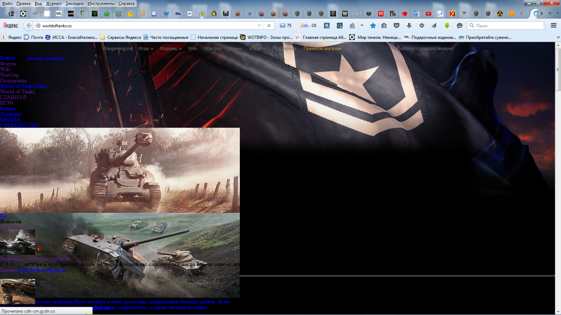Open the green download helper icon
The width and height of the screenshot is (561, 315).
(x=447, y=26)
